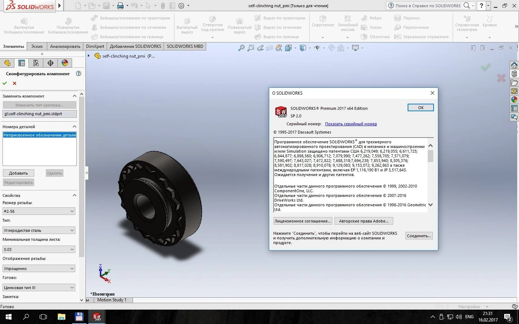Click the search field Поиск в Справке по SOLIDWORKS
Viewport: 519px width, 324px height.
[428, 5]
